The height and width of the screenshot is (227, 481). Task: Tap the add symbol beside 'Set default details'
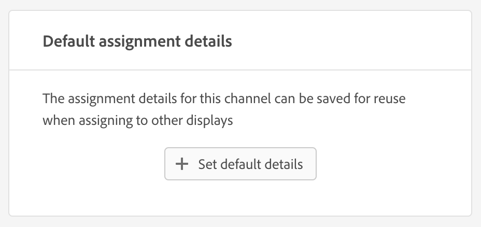(x=182, y=164)
